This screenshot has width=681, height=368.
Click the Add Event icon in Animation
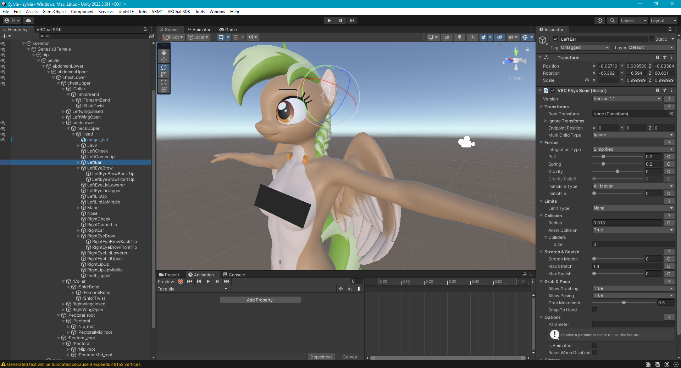pyautogui.click(x=359, y=289)
